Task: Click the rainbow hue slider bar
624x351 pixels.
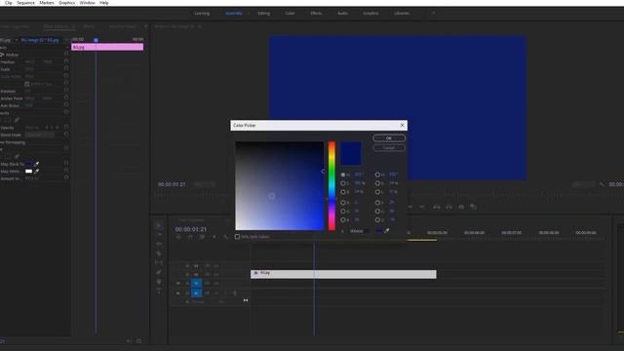Action: [x=331, y=185]
